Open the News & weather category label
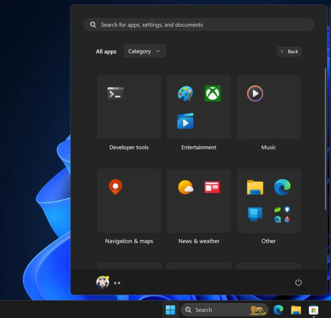Image resolution: width=331 pixels, height=318 pixels. pos(199,241)
